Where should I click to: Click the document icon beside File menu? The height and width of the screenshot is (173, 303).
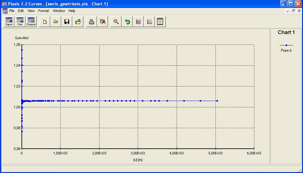tap(4, 11)
